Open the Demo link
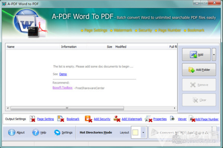 click(x=63, y=74)
